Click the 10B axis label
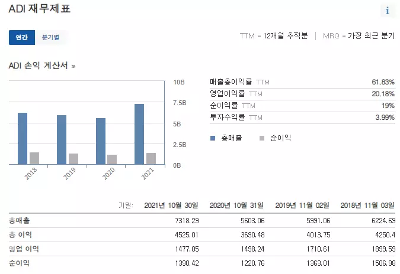 pos(179,82)
